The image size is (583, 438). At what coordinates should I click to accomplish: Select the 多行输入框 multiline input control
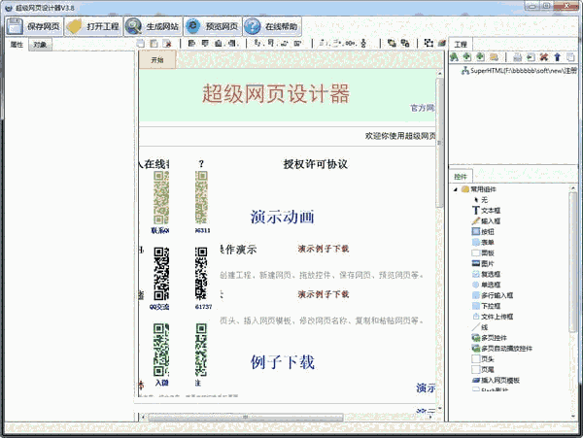493,295
